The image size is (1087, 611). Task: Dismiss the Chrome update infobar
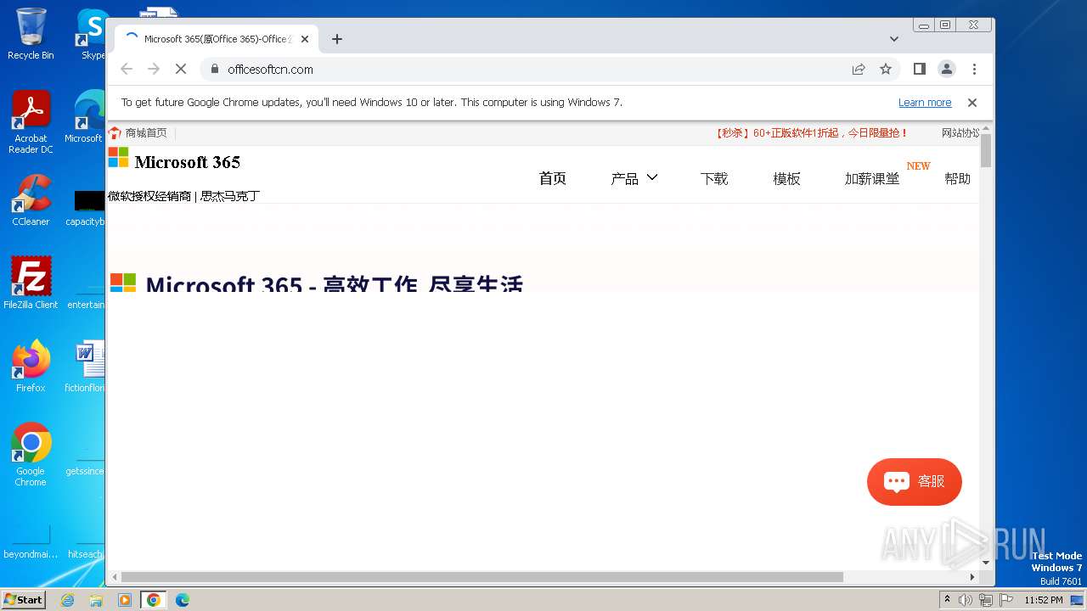(x=972, y=103)
